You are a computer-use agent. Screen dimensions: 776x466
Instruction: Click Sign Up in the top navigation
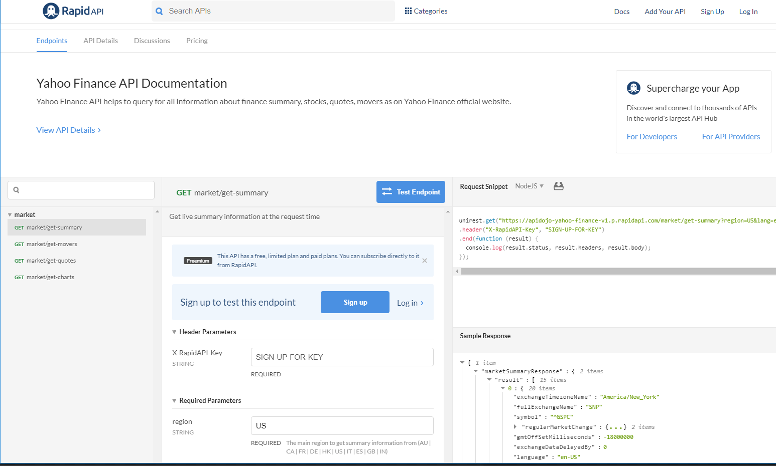coord(712,12)
